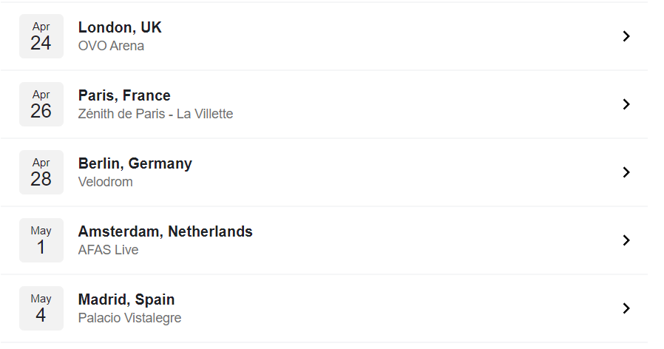
Task: Open Amsterdam, Netherlands event via chevron arrow
Action: pyautogui.click(x=626, y=240)
